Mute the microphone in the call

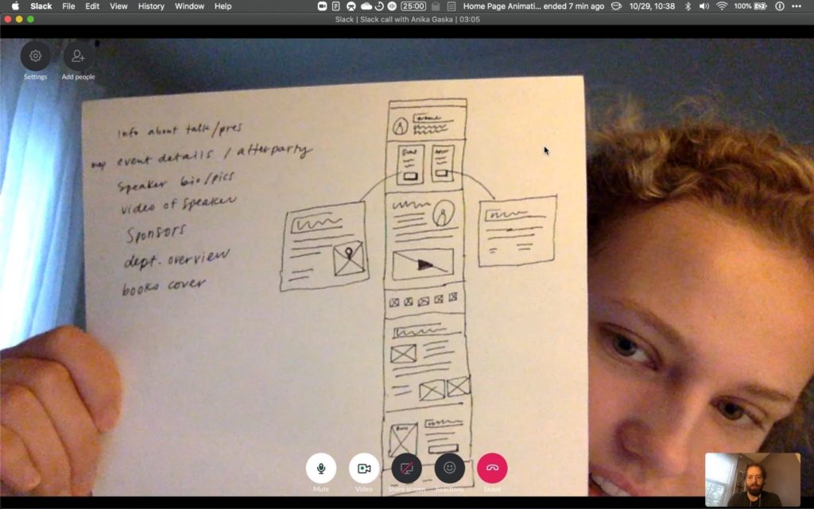(x=321, y=469)
